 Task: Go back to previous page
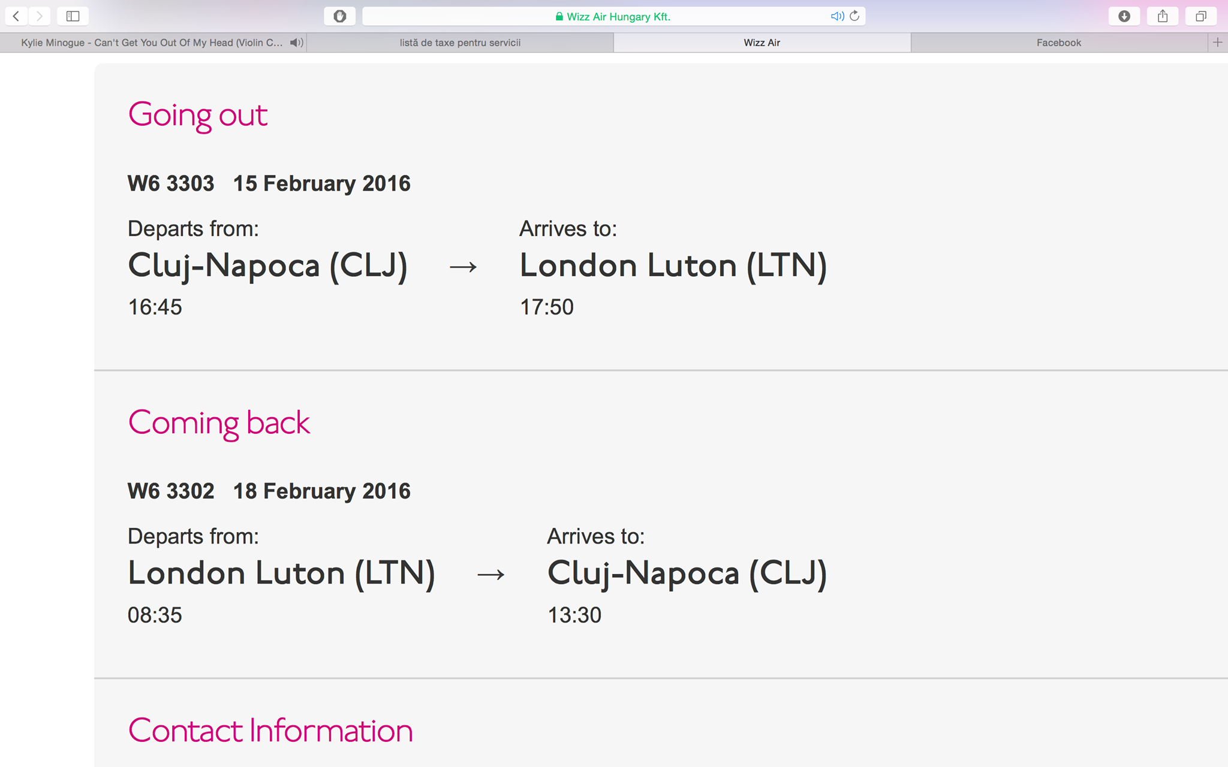16,16
